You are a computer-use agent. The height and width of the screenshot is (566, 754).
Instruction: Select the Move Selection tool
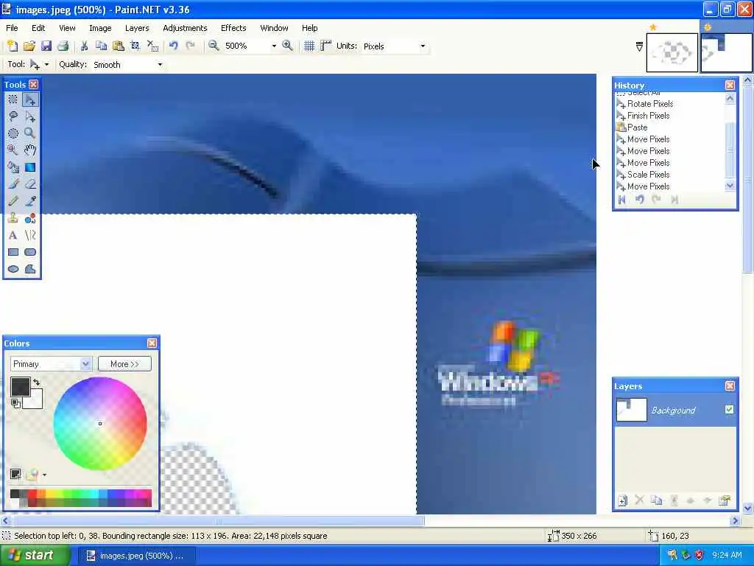pos(29,116)
